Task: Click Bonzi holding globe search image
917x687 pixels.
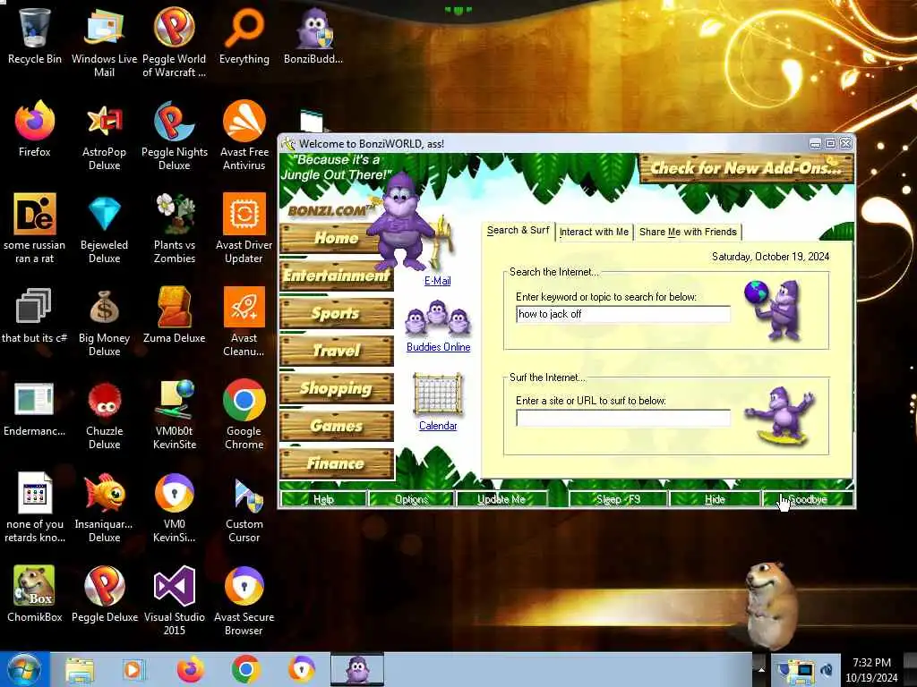Action: coord(773,310)
